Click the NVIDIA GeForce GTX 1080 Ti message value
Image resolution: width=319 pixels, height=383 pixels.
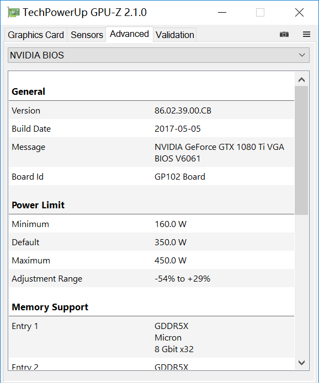(219, 153)
